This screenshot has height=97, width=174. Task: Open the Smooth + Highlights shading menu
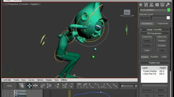point(30,4)
